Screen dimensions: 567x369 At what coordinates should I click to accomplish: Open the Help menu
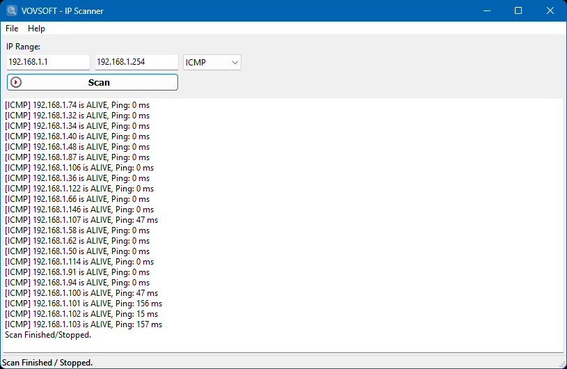coord(36,29)
